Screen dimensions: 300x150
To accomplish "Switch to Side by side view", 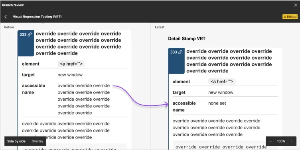I will 16,141.
